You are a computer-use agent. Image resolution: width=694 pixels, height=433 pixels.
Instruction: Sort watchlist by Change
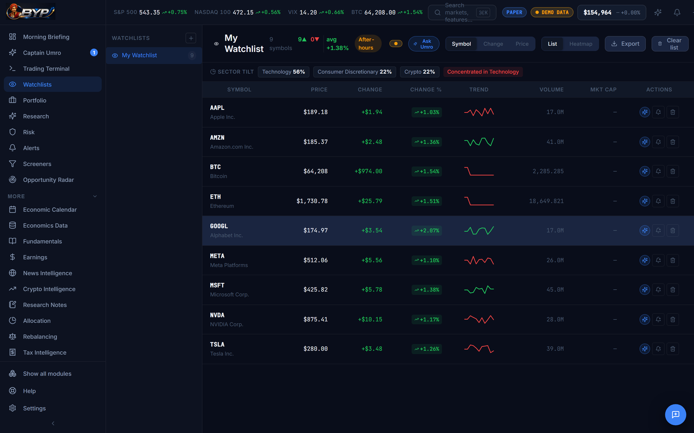pos(493,44)
